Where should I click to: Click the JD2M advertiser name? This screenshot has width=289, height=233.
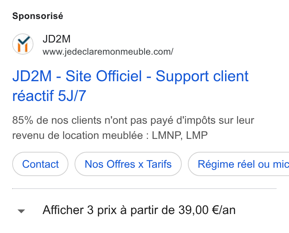pos(57,39)
